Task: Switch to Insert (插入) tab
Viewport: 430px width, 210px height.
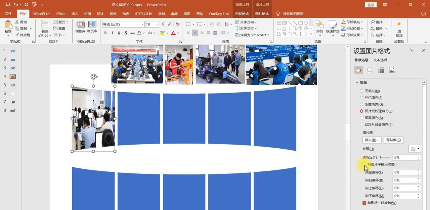Action: 75,14
